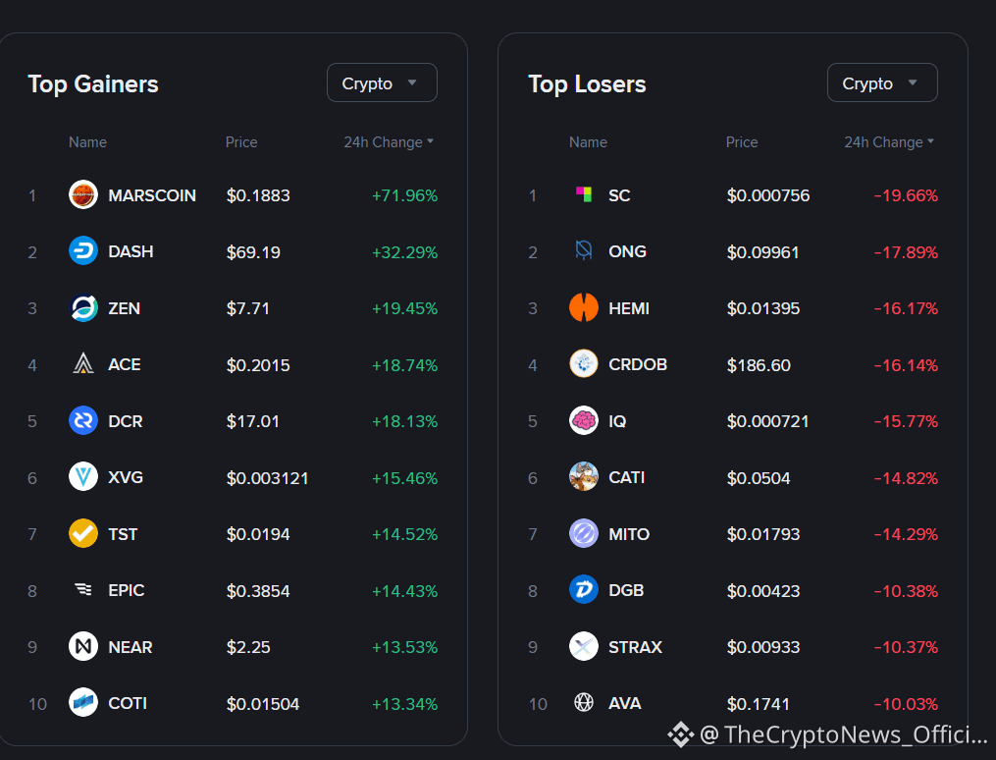Click the CATI cat avatar icon
Image resolution: width=996 pixels, height=760 pixels.
(x=584, y=476)
